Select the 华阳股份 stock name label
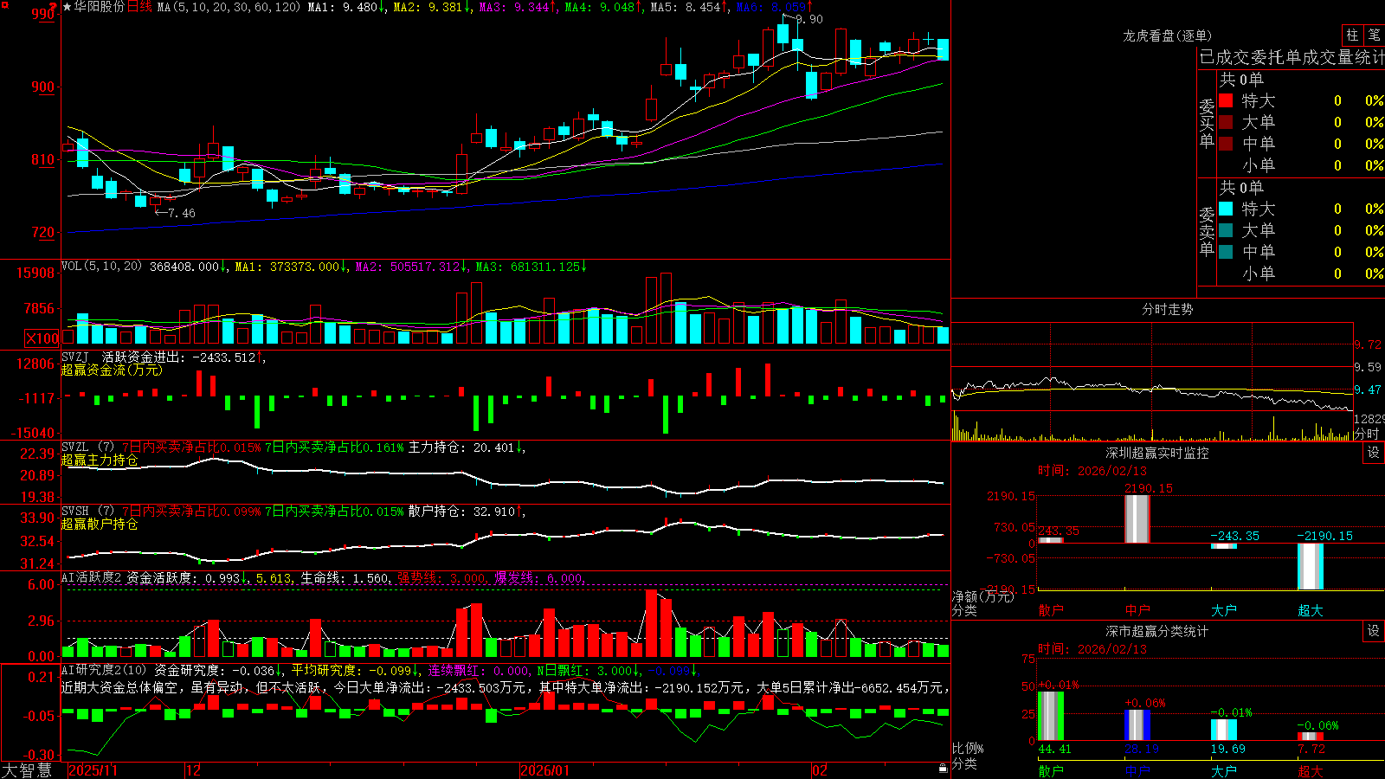The width and height of the screenshot is (1385, 779). (x=100, y=7)
